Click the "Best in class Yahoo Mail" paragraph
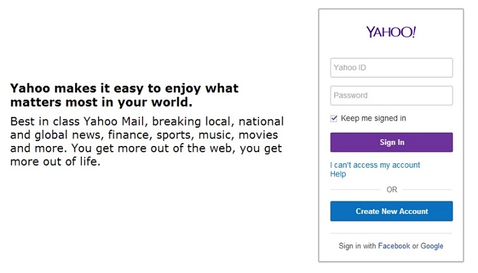Viewport: 478px width, 273px height. 147,142
